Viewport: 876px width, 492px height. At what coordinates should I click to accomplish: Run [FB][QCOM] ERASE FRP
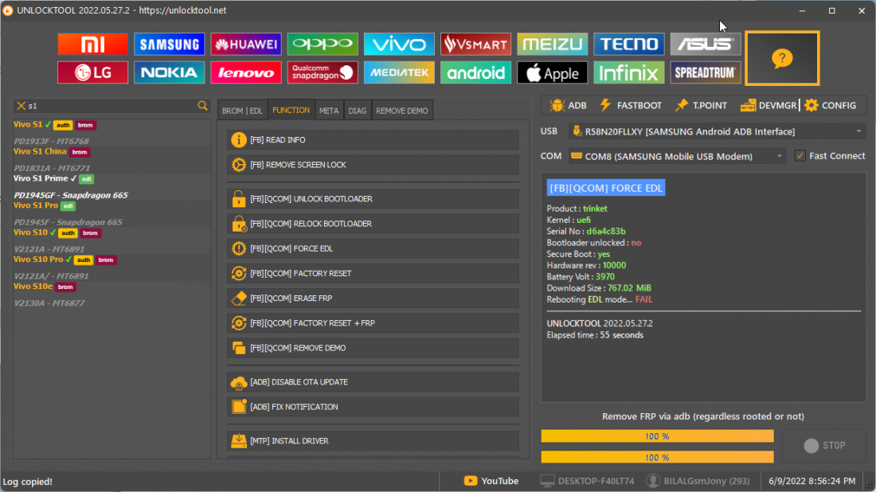tap(373, 299)
